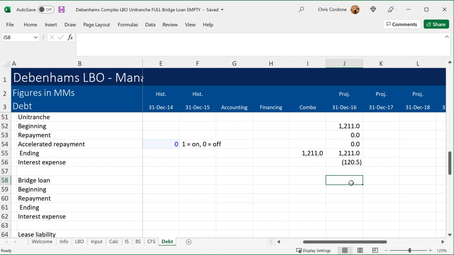Viewport: 454px width, 255px height.
Task: Click the Combo 1,211.0 cell in row 55
Action: point(308,153)
